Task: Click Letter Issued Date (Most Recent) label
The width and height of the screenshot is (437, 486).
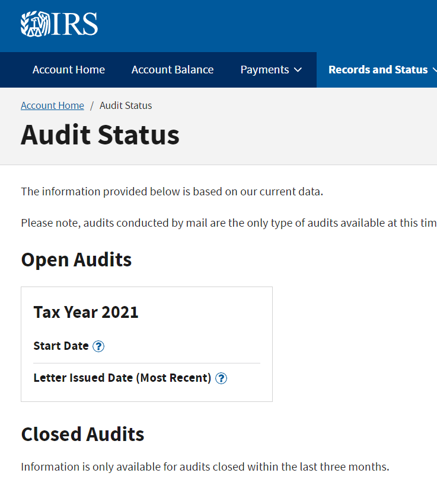Action: [122, 378]
